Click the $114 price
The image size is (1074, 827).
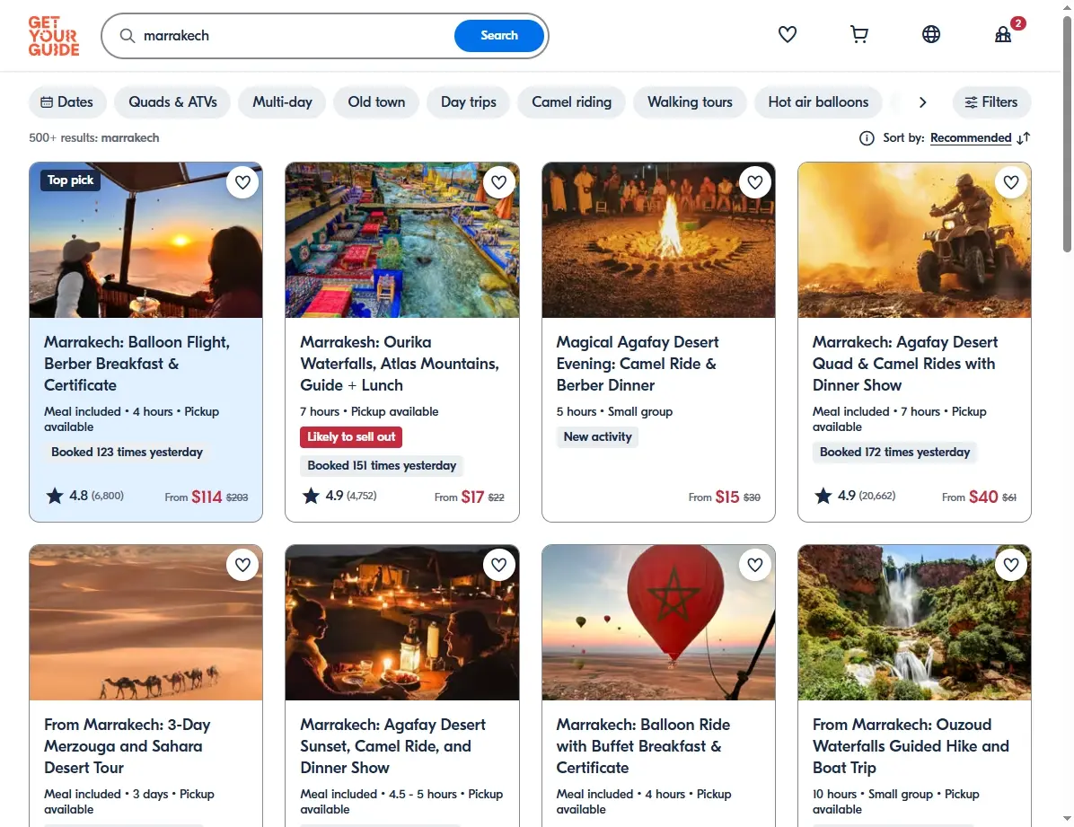[207, 497]
